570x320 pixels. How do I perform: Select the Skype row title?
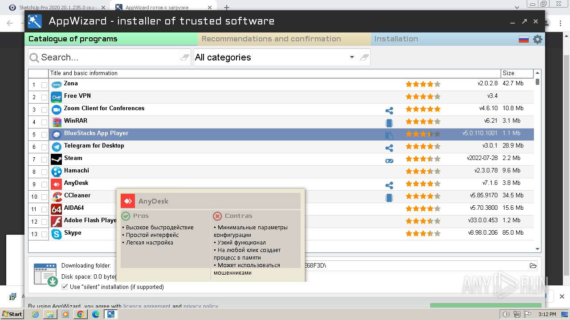pyautogui.click(x=73, y=232)
